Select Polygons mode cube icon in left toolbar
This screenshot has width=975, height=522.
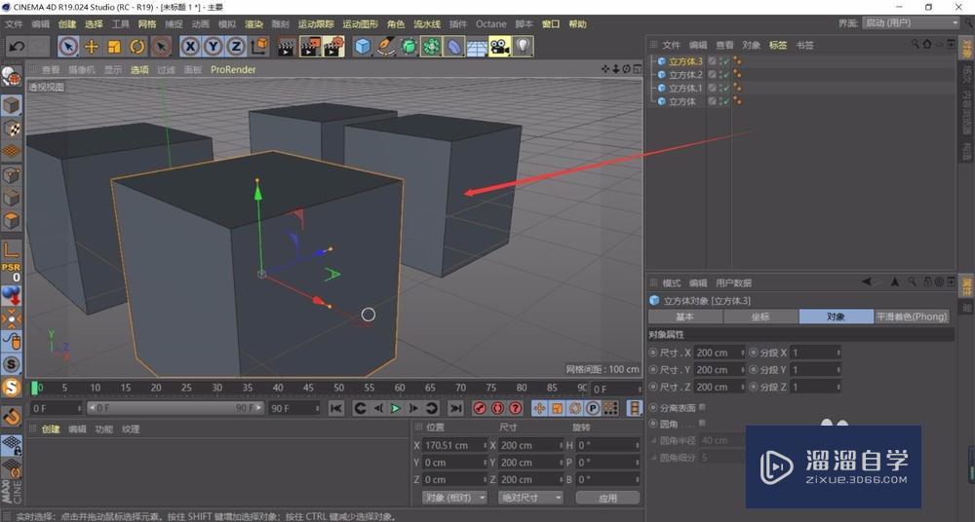pyautogui.click(x=11, y=221)
